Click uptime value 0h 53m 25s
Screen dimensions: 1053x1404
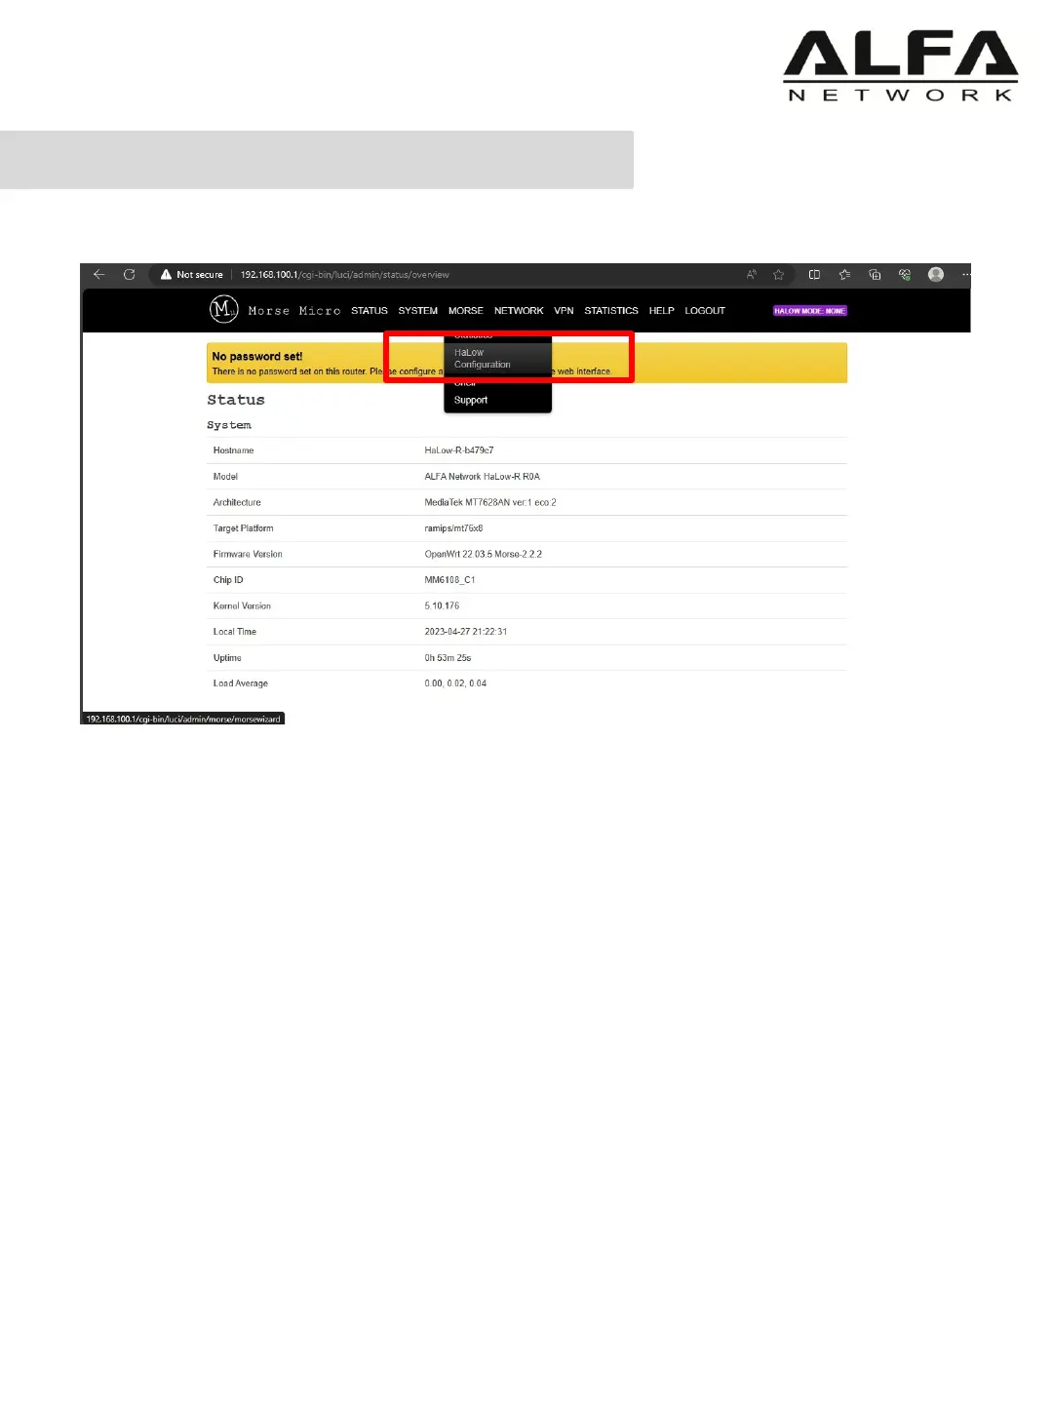pos(448,658)
